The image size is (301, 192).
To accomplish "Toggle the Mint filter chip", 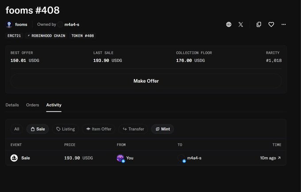I will [x=162, y=129].
